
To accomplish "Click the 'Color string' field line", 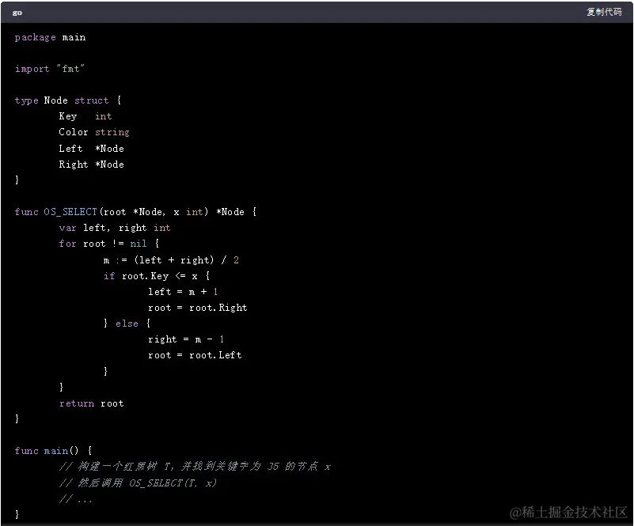I will (x=94, y=132).
